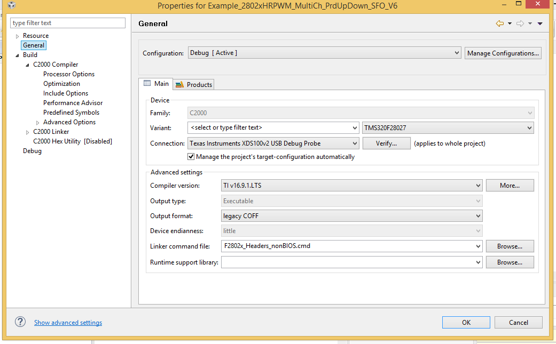Screen dimensions: 556x344
Task: Click the Show advanced settings link
Action: click(68, 322)
